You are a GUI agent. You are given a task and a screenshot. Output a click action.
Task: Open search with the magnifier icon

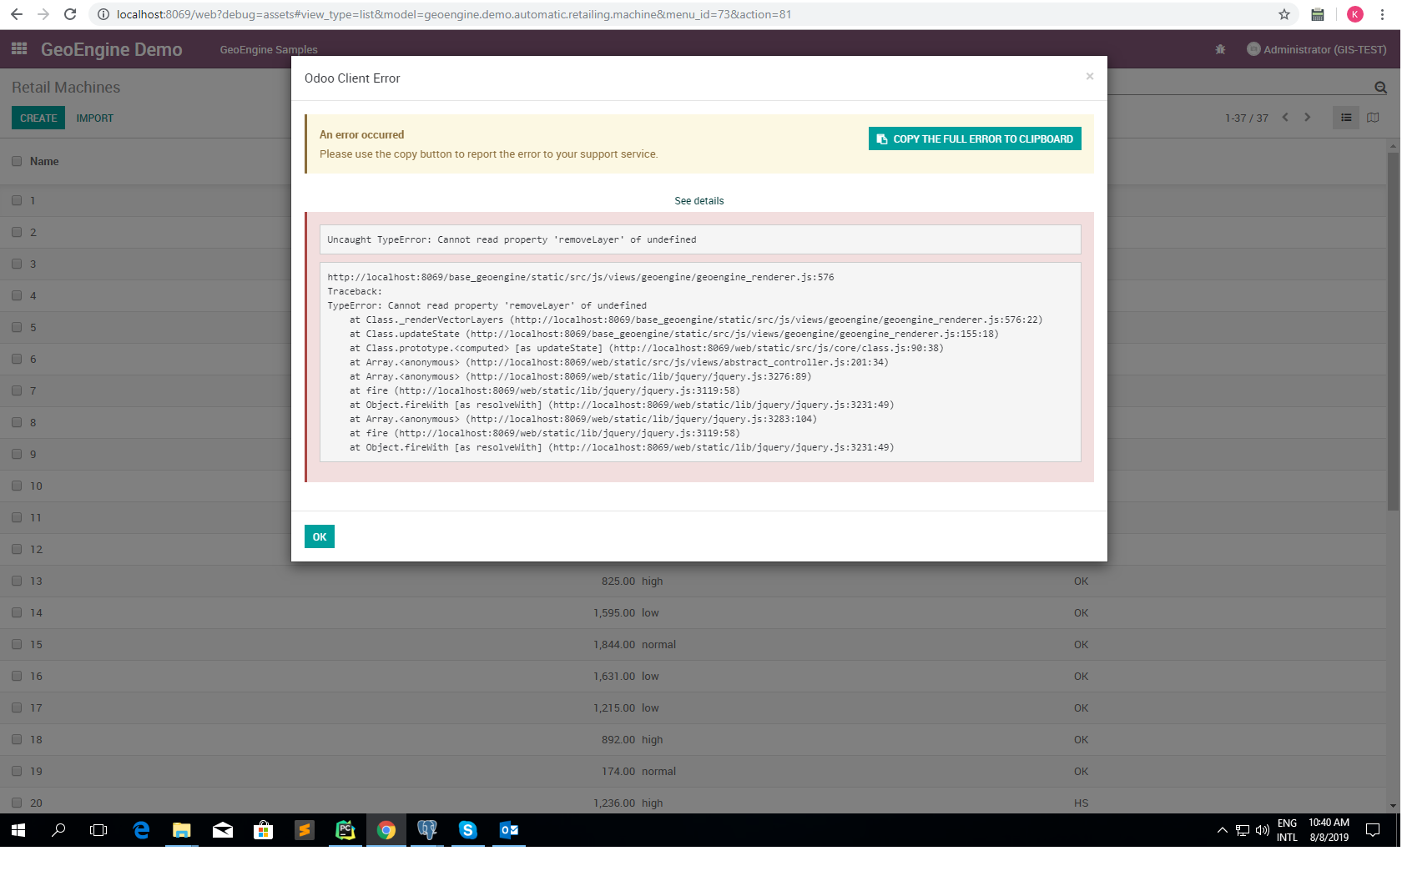1380,87
